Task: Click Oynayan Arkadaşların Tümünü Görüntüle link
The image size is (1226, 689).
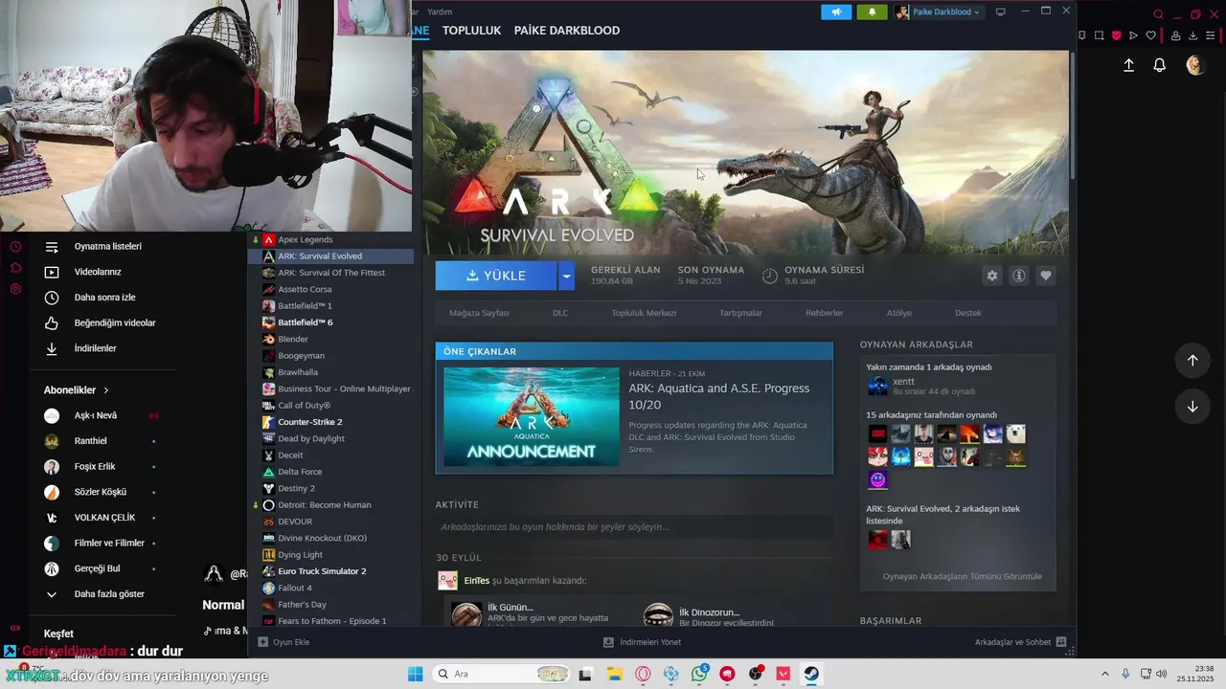Action: 962,576
